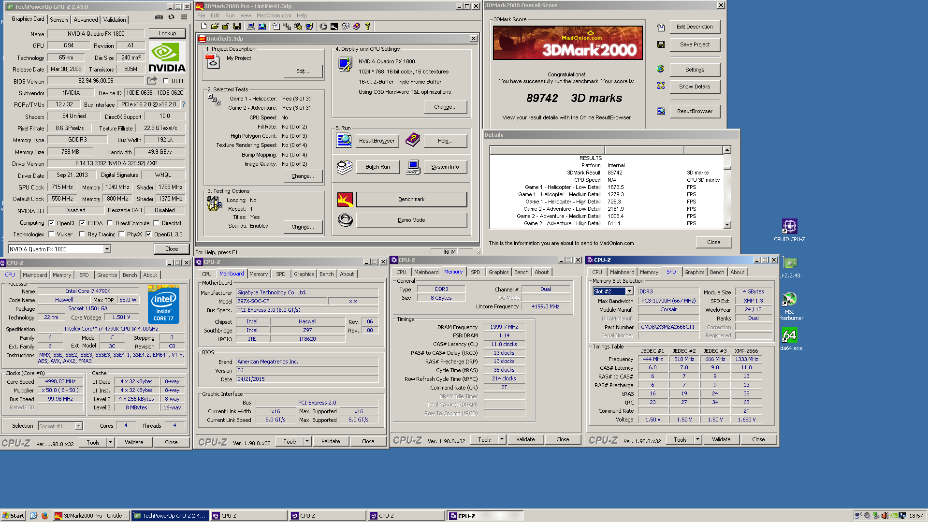Click Batch Run button

[377, 167]
